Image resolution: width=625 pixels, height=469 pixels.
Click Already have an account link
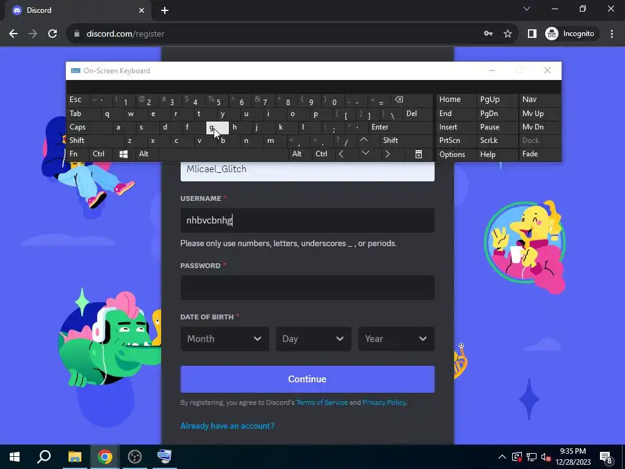[227, 426]
